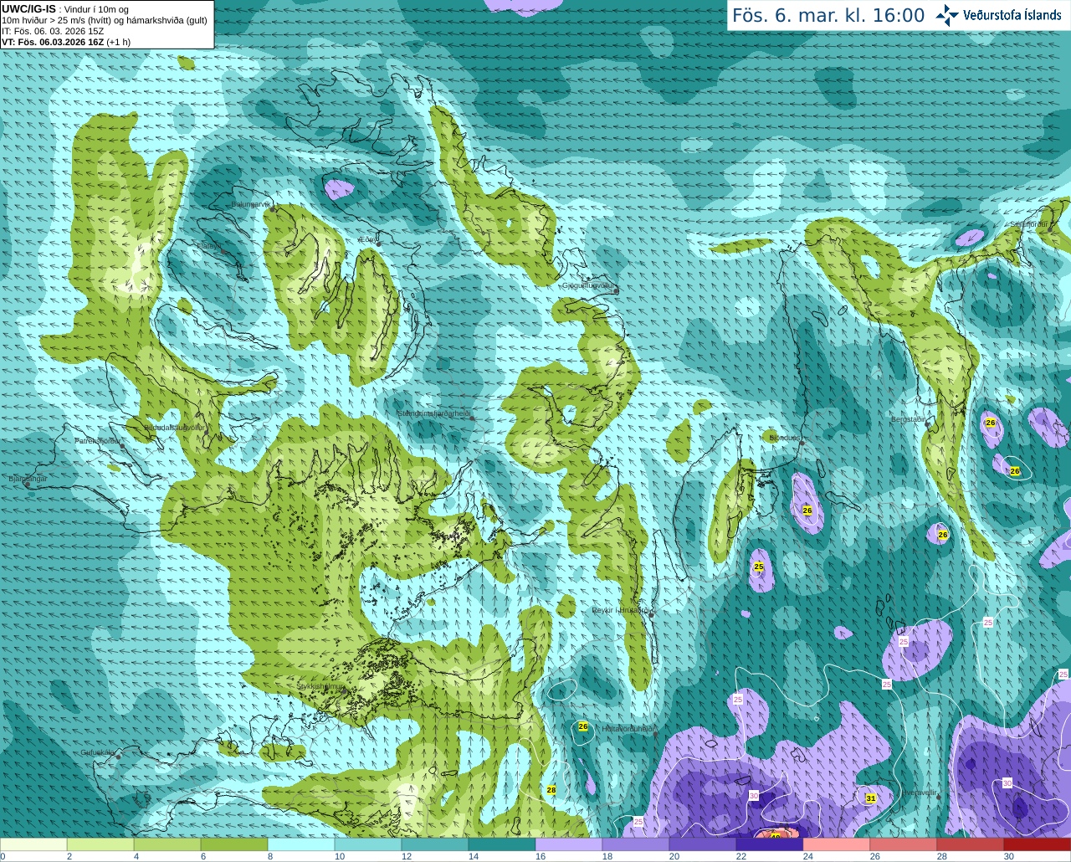This screenshot has width=1071, height=862.
Task: Click the VT: Fös. 06.03.2026 16Z line
Action: coord(66,42)
